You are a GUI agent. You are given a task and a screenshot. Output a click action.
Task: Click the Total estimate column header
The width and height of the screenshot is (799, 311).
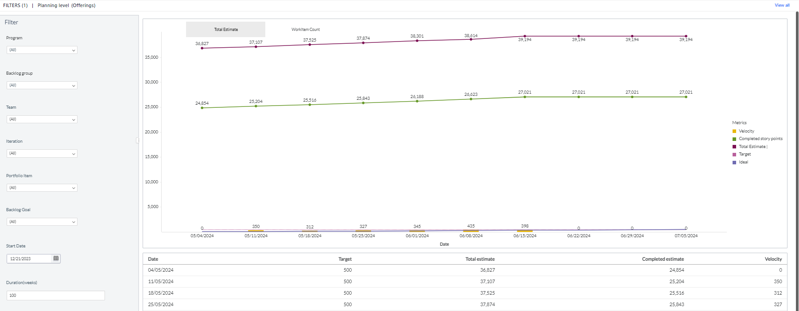(x=480, y=259)
